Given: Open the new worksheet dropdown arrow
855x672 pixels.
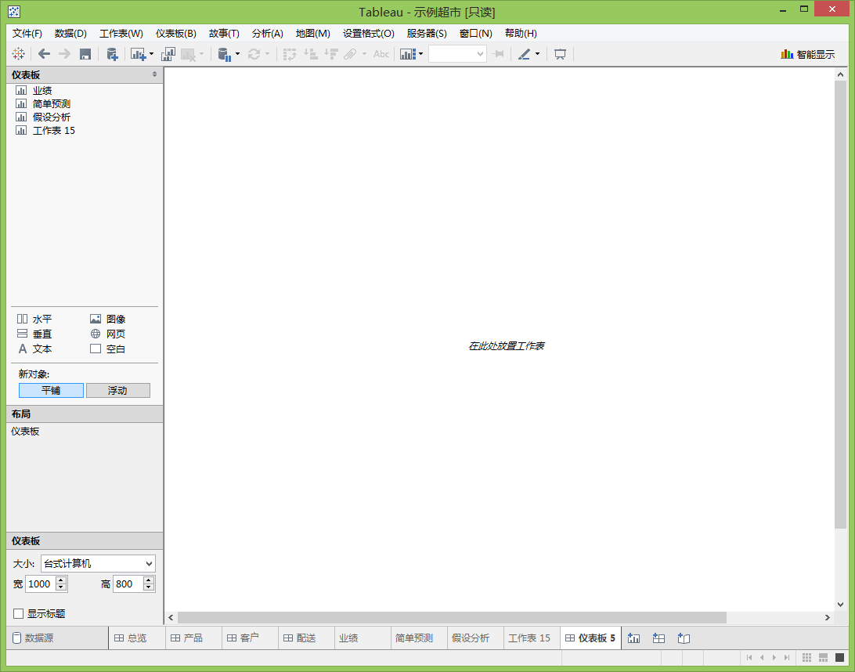Looking at the screenshot, I should click(151, 54).
